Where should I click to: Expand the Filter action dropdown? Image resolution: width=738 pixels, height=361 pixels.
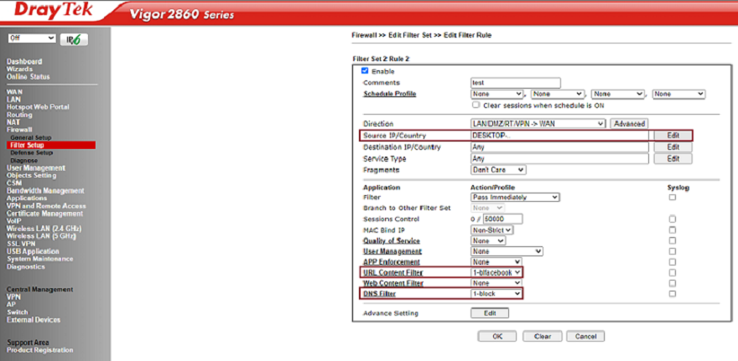pyautogui.click(x=515, y=198)
